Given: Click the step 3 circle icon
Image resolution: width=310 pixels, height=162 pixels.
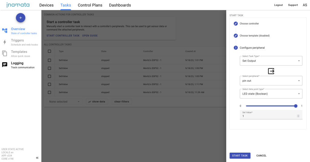Looking at the screenshot, I should pyautogui.click(x=236, y=48).
